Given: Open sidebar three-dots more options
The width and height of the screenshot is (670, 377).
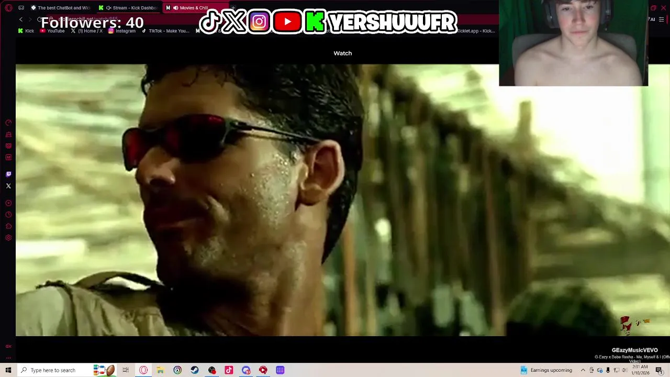Looking at the screenshot, I should [8, 358].
